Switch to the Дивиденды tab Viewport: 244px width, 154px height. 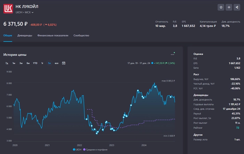25,35
